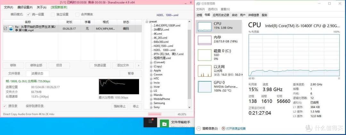The height and width of the screenshot is (135, 346).
Task: Toggle the 统一设置 encoding mode checkbox
Action: click(x=29, y=14)
